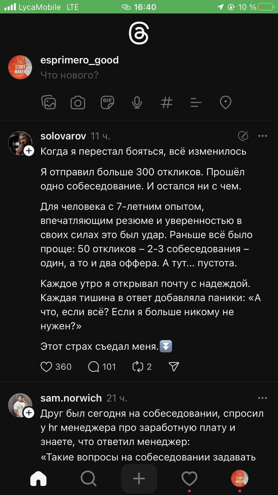Tap the microphone voice recording icon
This screenshot has height=495, width=278.
pyautogui.click(x=137, y=103)
